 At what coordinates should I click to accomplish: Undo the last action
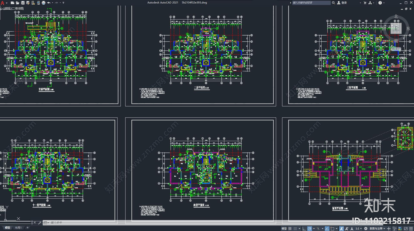(49, 3)
